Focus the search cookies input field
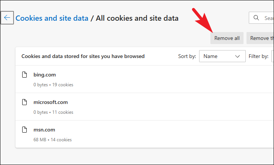This screenshot has height=165, width=274. coord(262,18)
